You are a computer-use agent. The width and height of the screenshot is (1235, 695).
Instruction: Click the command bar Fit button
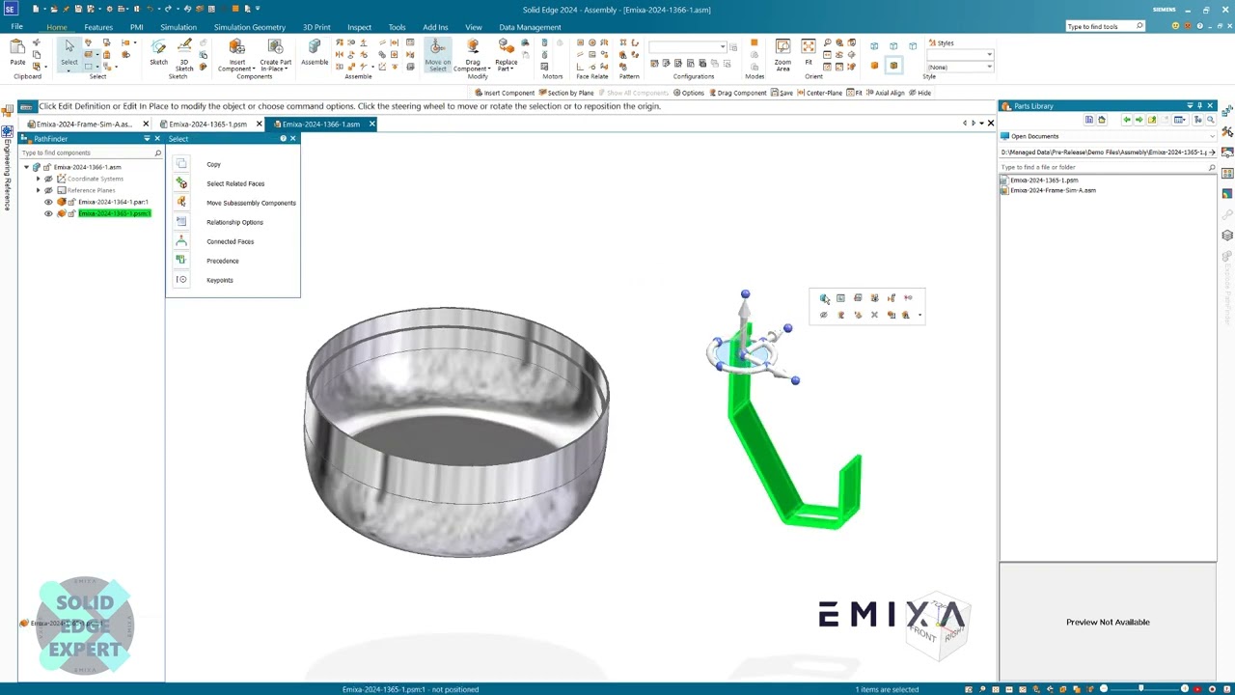855,93
